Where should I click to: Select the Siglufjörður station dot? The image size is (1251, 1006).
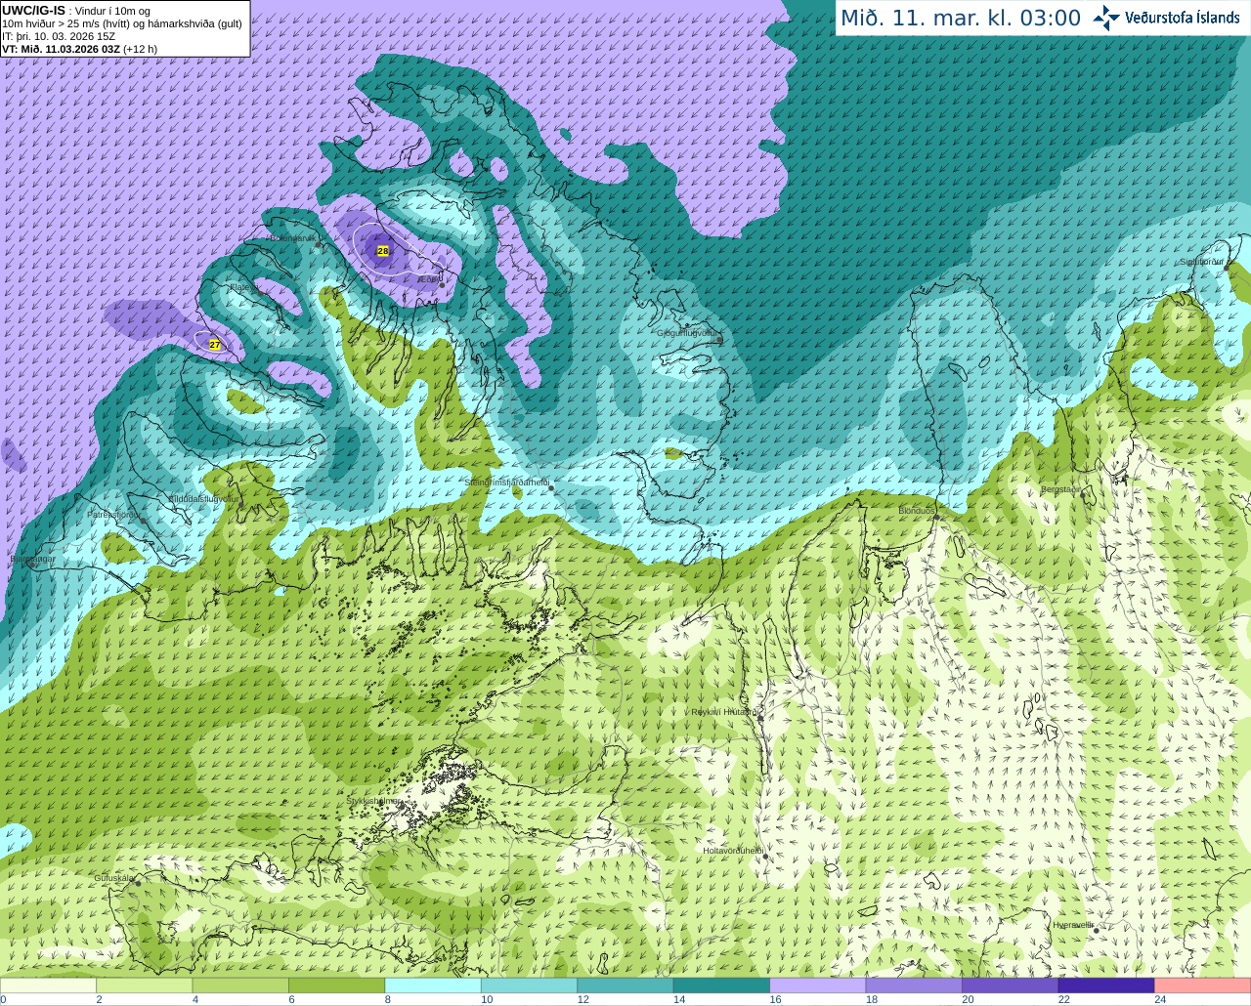pos(1226,268)
